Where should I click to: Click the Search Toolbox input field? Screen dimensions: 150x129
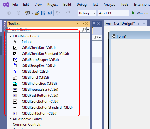(x=45, y=30)
